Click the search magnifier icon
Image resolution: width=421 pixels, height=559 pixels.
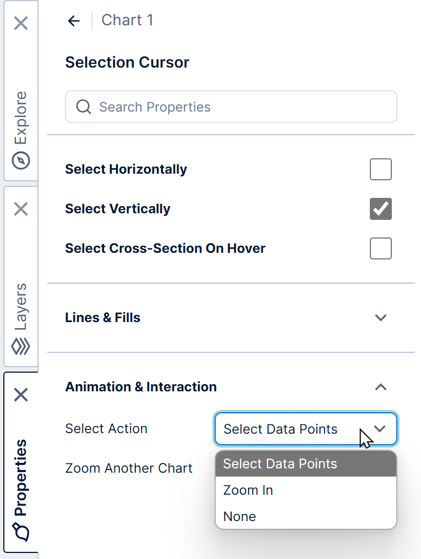(83, 107)
